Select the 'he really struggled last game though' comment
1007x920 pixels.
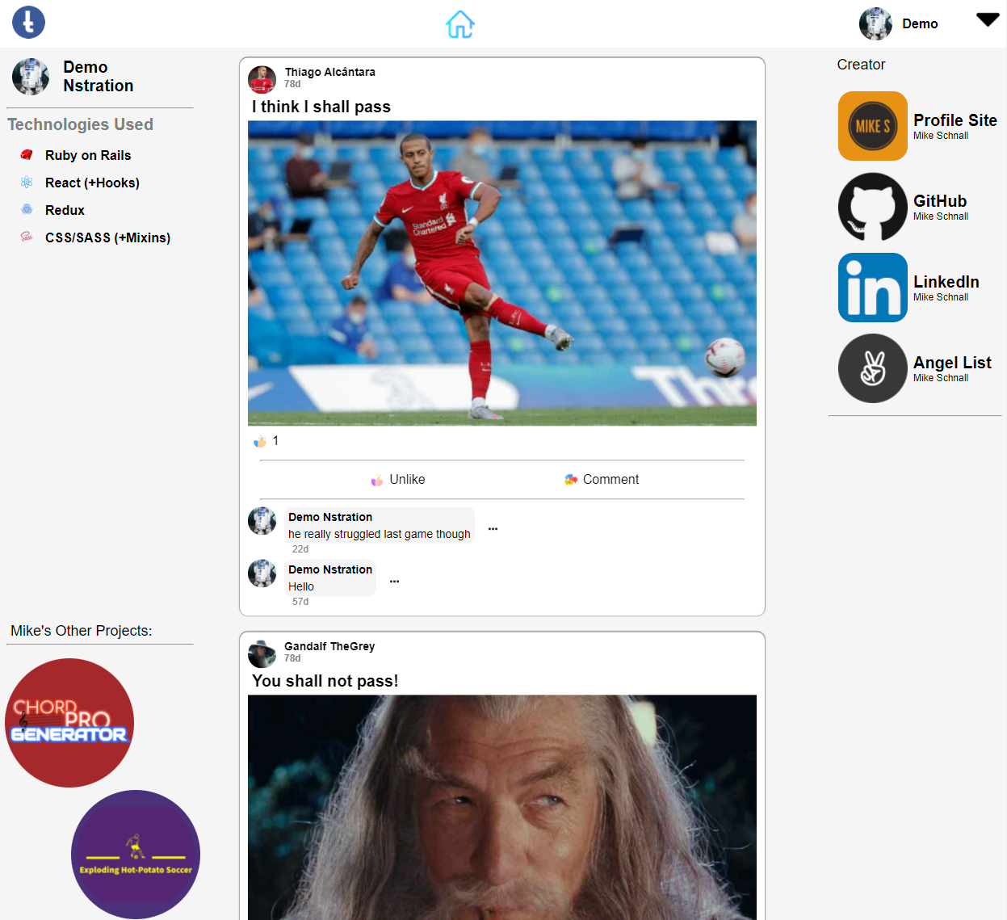(x=380, y=534)
